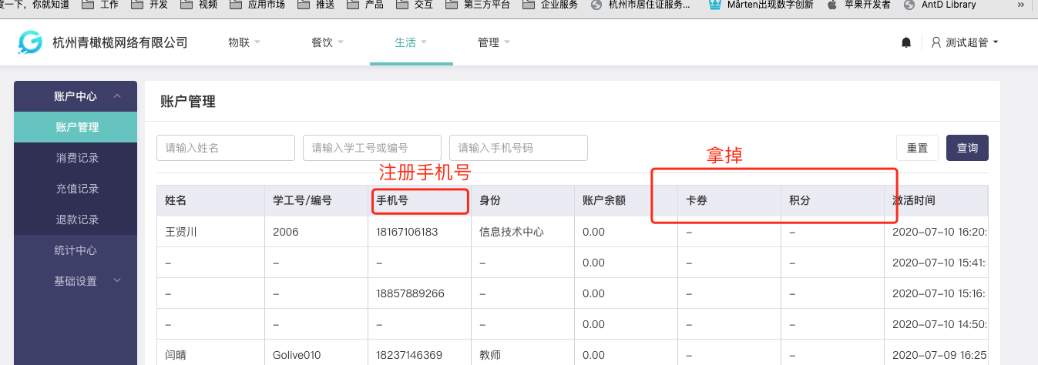
Task: Open the 开发 bookmark folder
Action: coord(149,5)
